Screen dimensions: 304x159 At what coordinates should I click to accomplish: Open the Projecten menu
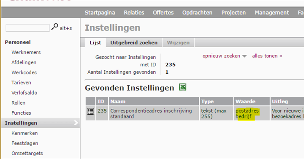click(233, 13)
